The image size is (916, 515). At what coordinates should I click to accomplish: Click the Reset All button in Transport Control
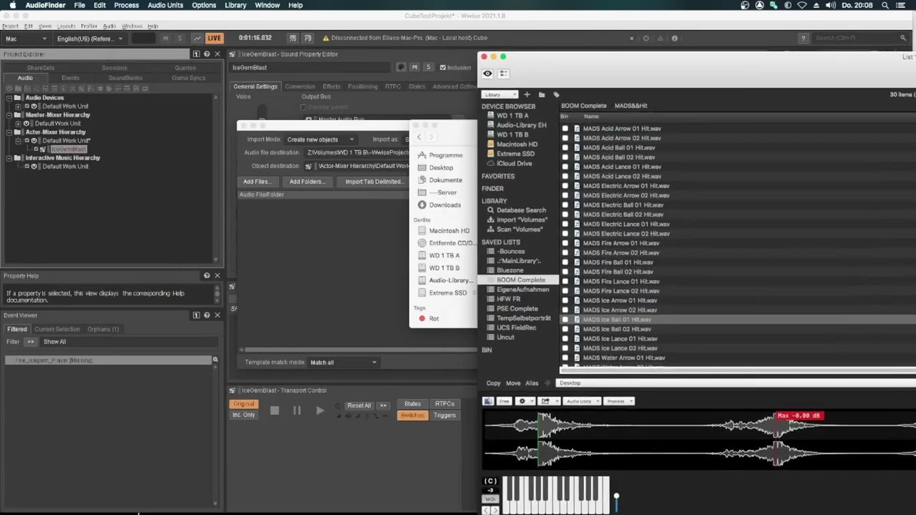point(359,406)
